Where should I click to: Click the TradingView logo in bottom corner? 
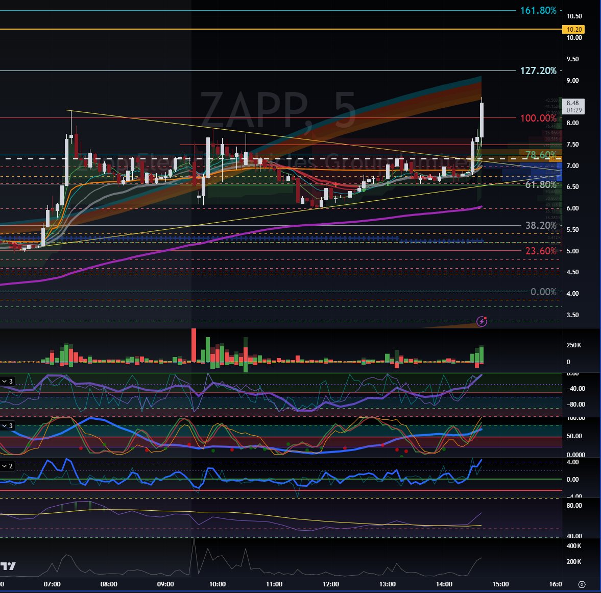click(x=8, y=566)
